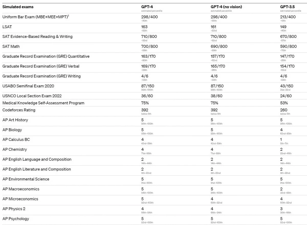
Task: Select the Codeforces Rating row label
Action: click(19, 110)
